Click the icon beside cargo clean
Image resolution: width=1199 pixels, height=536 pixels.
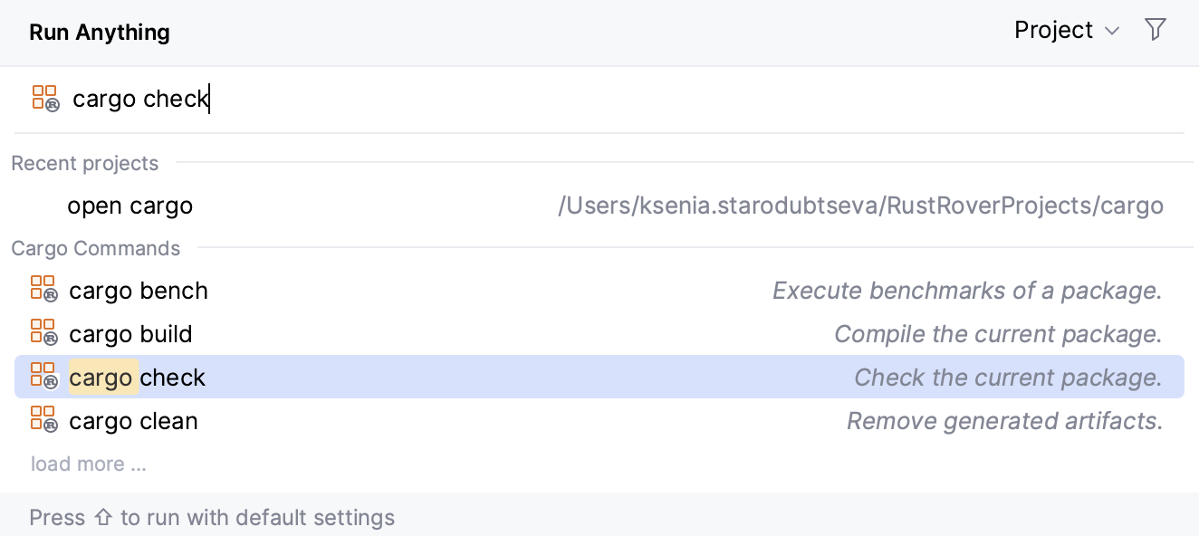(x=43, y=420)
